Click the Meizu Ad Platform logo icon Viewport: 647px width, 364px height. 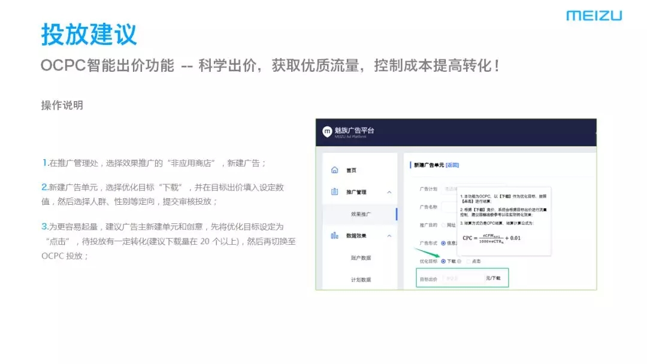(x=326, y=131)
